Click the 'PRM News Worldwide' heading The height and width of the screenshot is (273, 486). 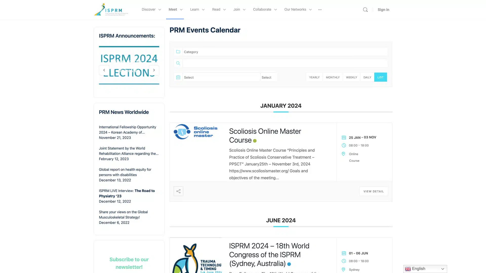coord(124,112)
